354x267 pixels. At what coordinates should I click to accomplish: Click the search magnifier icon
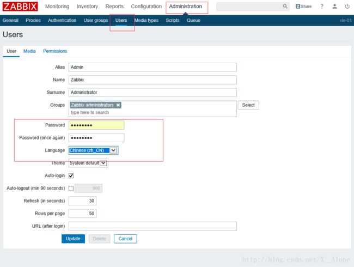coord(285,7)
